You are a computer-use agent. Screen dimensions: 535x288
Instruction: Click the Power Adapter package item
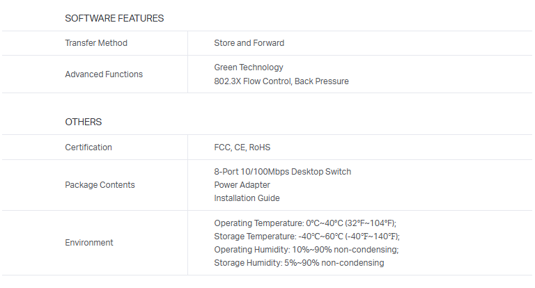click(242, 185)
